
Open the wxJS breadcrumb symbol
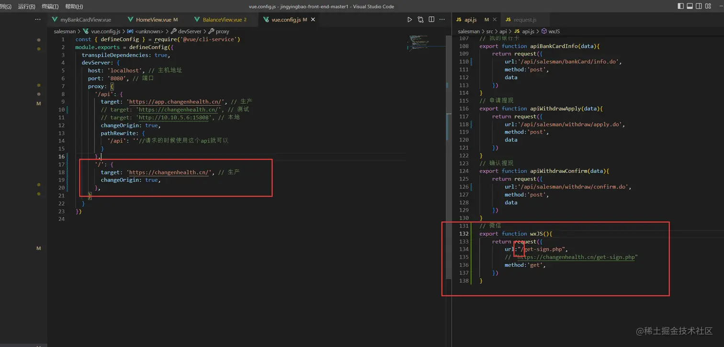point(554,31)
